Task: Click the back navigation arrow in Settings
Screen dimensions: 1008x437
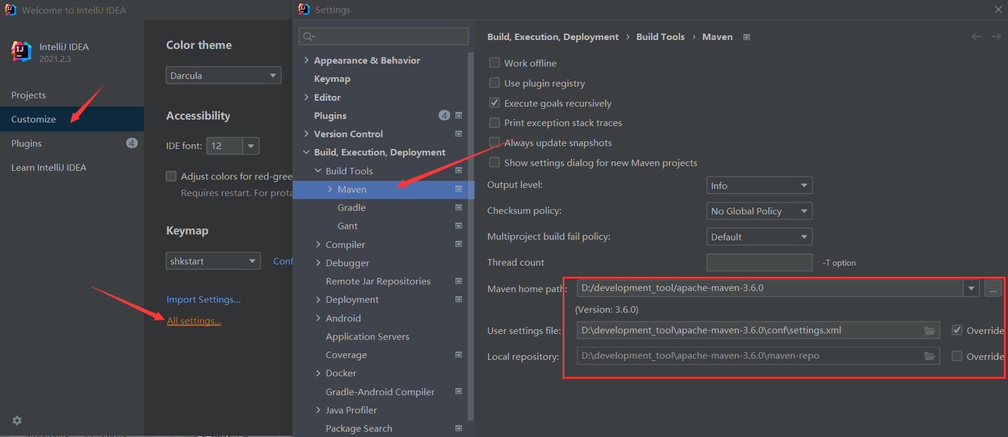Action: pos(976,37)
